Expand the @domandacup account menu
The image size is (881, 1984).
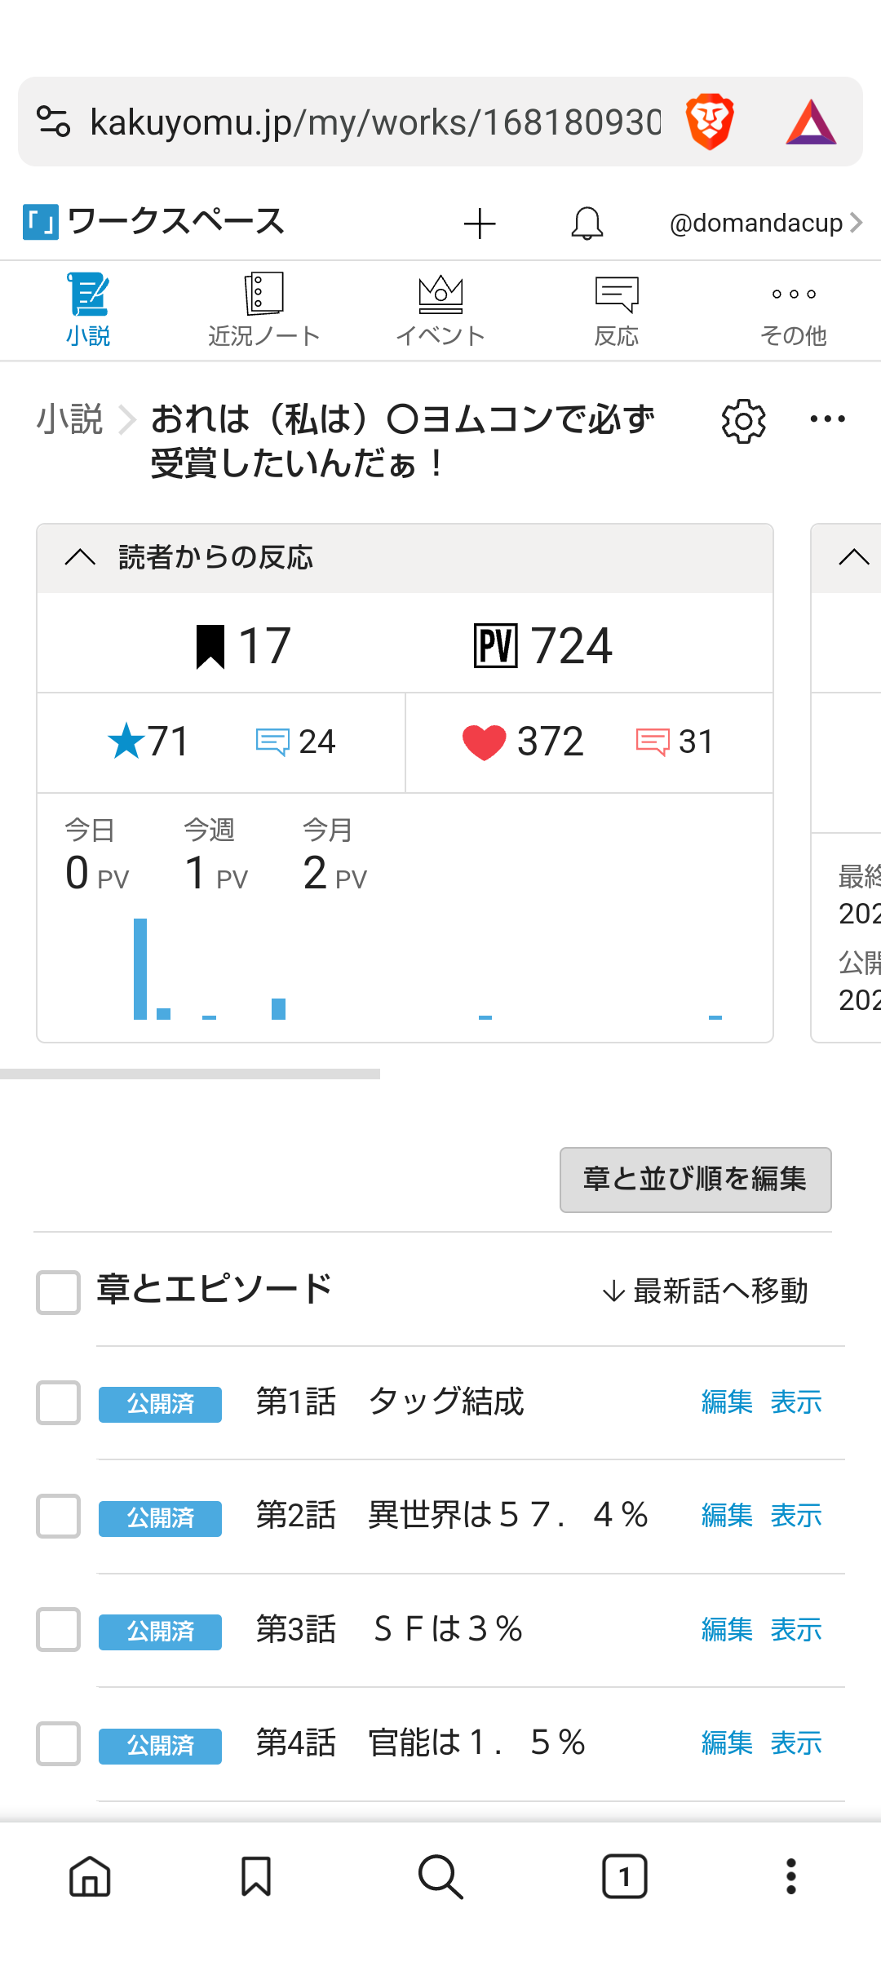point(765,223)
